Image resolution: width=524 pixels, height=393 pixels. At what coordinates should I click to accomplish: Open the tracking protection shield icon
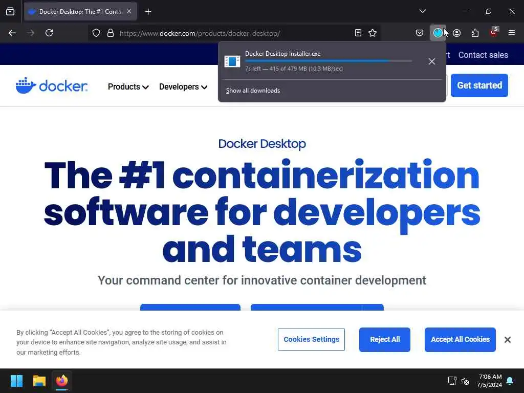click(96, 33)
